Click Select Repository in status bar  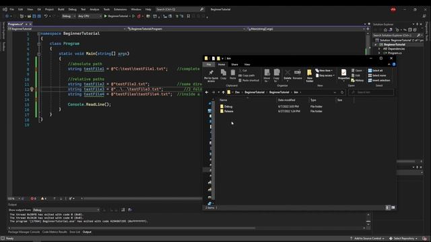(x=403, y=239)
